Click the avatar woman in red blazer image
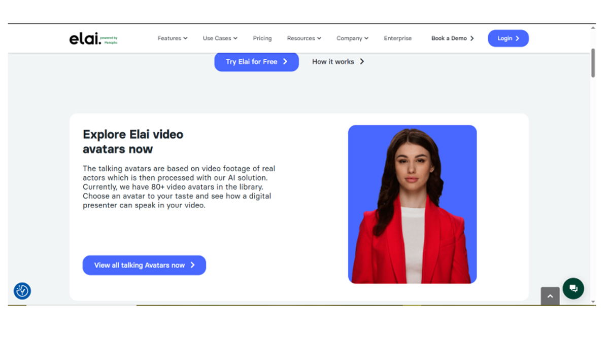Image resolution: width=609 pixels, height=342 pixels. 412,204
